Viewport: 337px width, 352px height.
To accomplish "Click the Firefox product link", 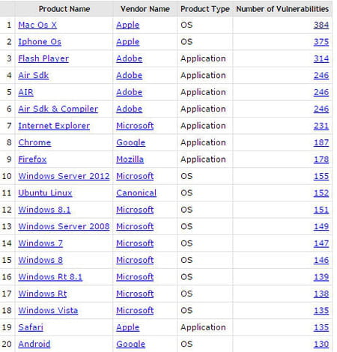I will (x=32, y=160).
